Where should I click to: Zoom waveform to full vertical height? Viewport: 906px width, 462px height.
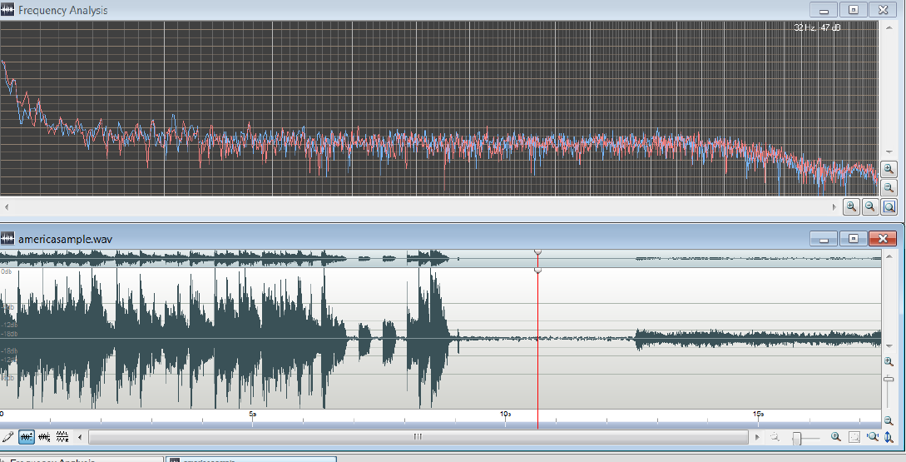tap(889, 437)
